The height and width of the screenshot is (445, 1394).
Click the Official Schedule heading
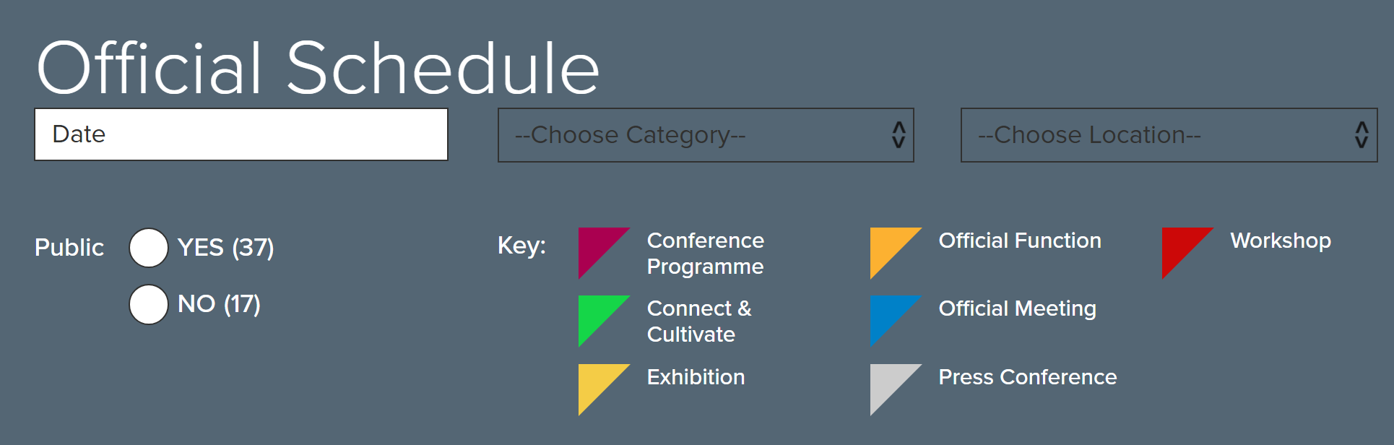tap(318, 68)
